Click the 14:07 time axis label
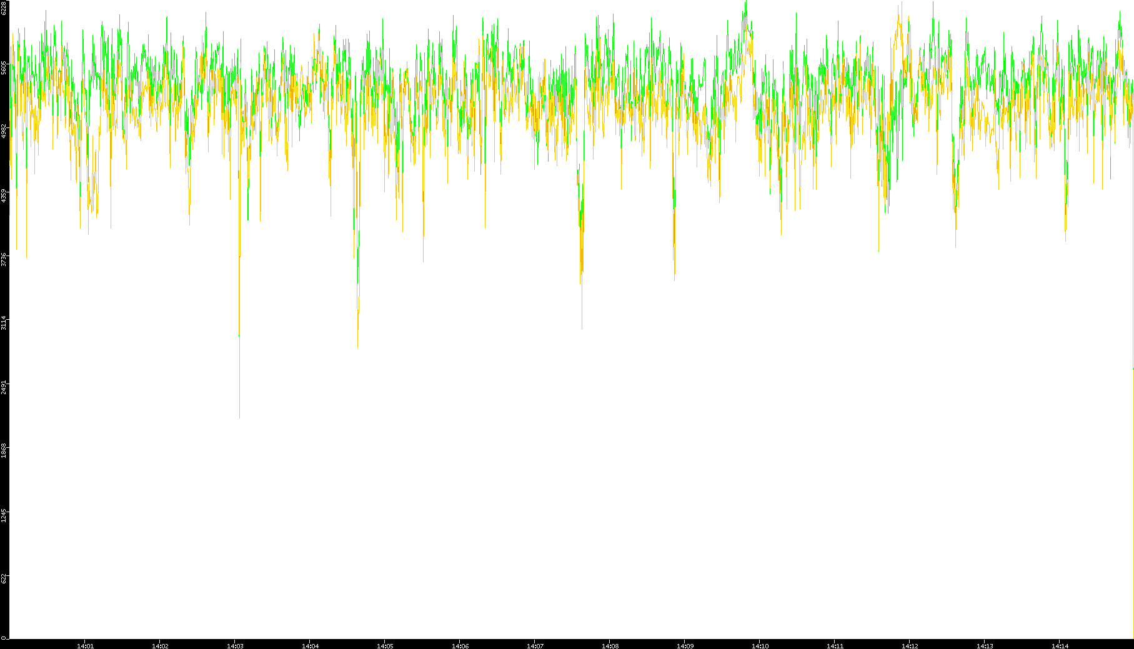Image resolution: width=1134 pixels, height=649 pixels. click(x=535, y=646)
